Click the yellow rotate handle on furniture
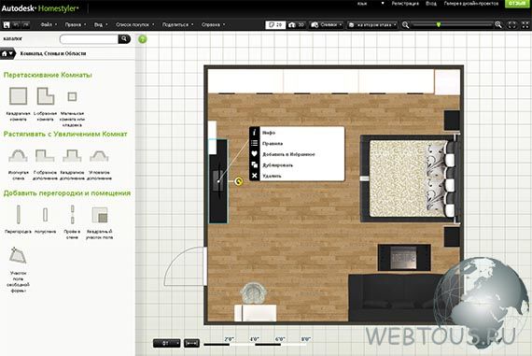The image size is (532, 356). coord(239,181)
